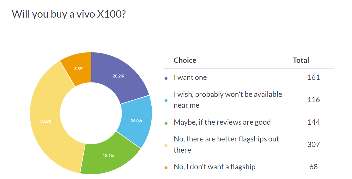The image size is (352, 179).
Task: Click the purple 20.2% donut segment
Action: click(119, 76)
